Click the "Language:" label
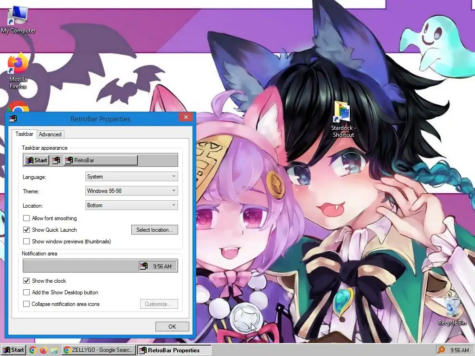 (34, 177)
